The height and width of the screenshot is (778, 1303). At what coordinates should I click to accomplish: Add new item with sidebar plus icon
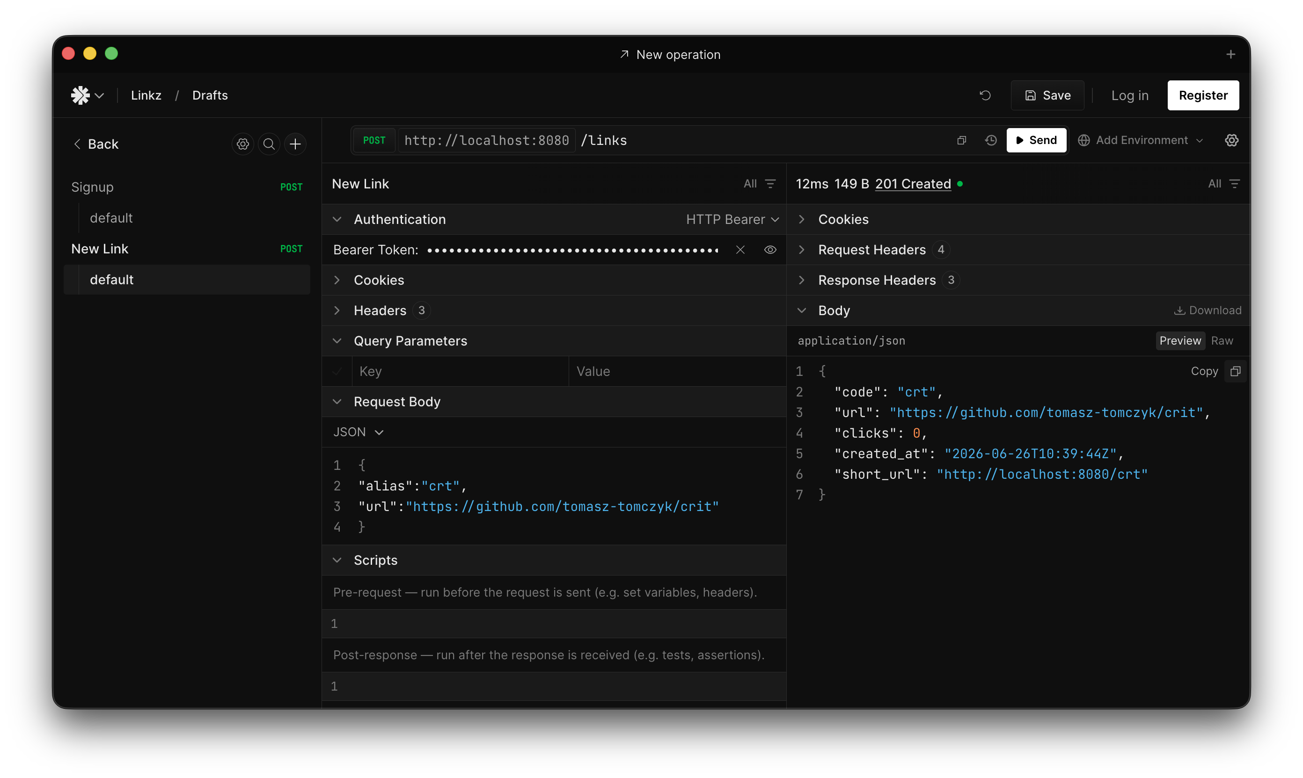click(x=295, y=144)
